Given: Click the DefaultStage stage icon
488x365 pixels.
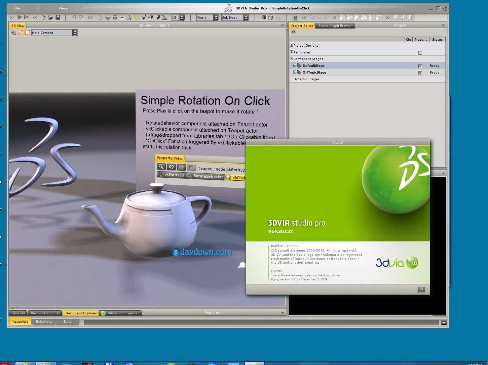Looking at the screenshot, I should [x=299, y=65].
